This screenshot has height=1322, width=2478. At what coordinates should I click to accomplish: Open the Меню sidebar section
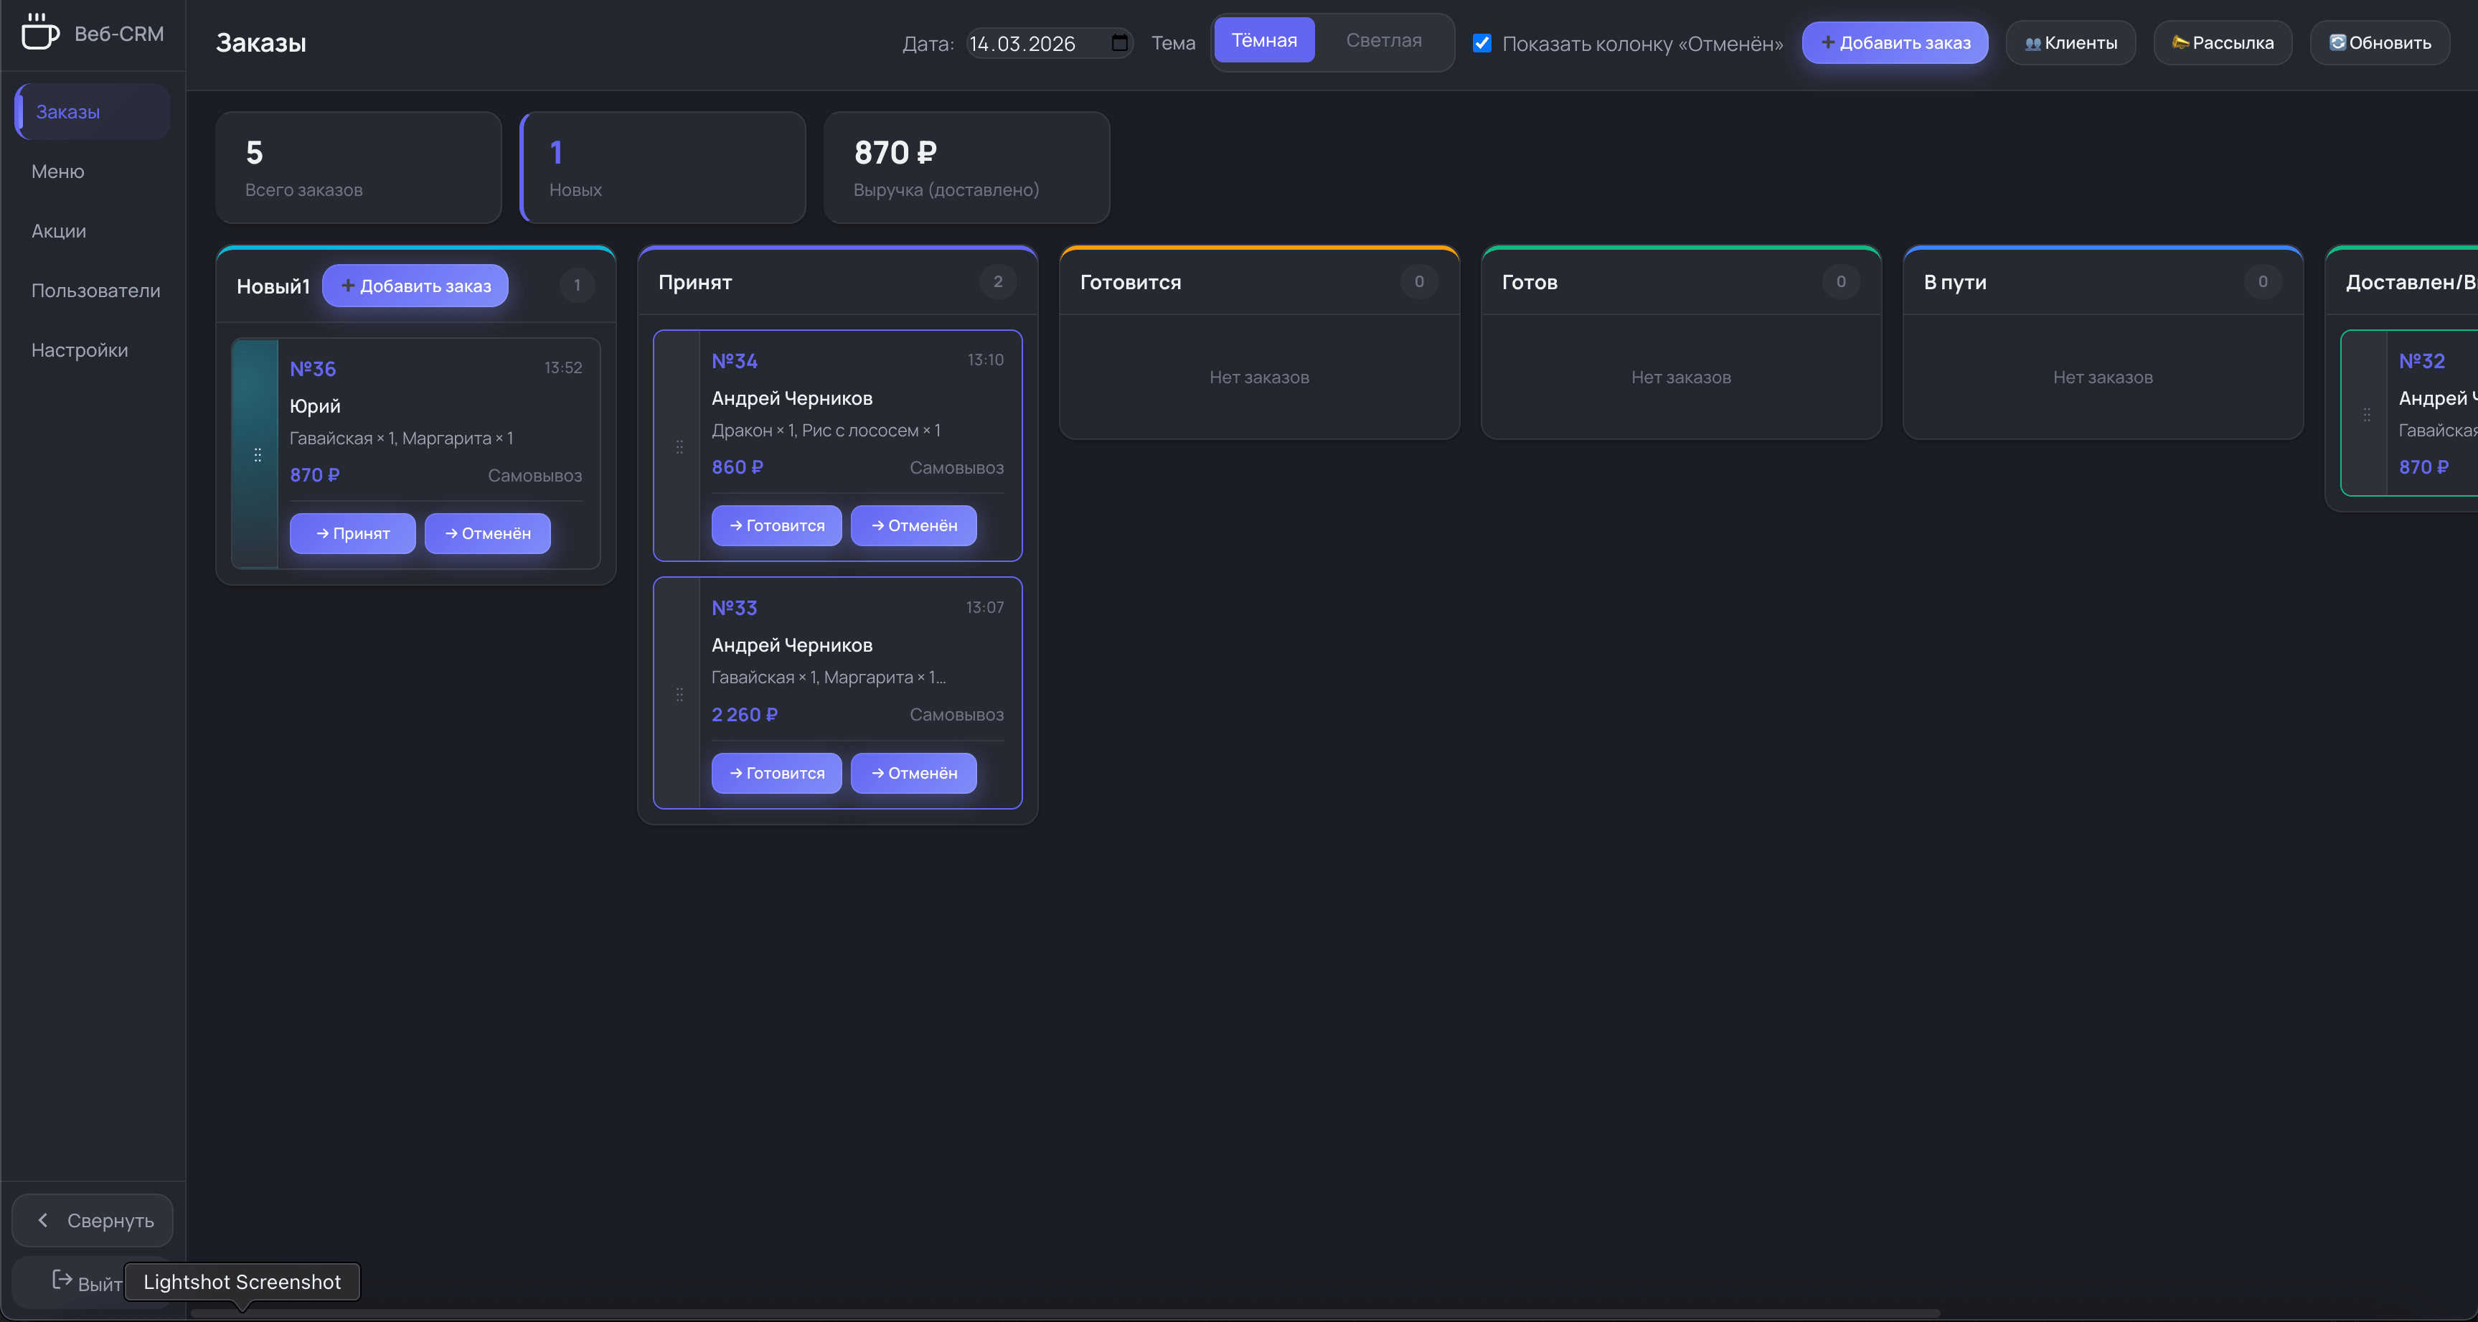tap(57, 172)
